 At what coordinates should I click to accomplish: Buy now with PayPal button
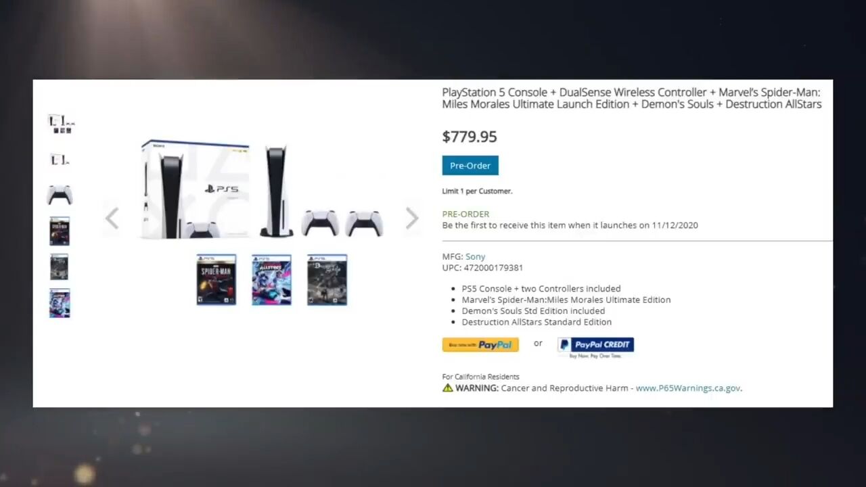[x=480, y=345]
